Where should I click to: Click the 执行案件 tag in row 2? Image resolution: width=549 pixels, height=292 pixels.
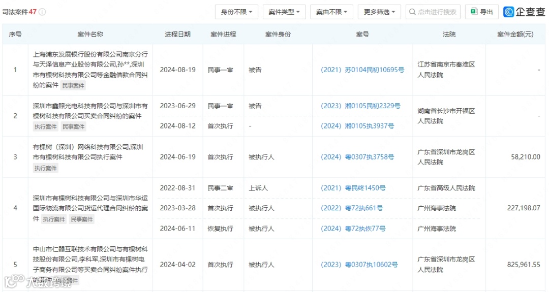point(45,126)
